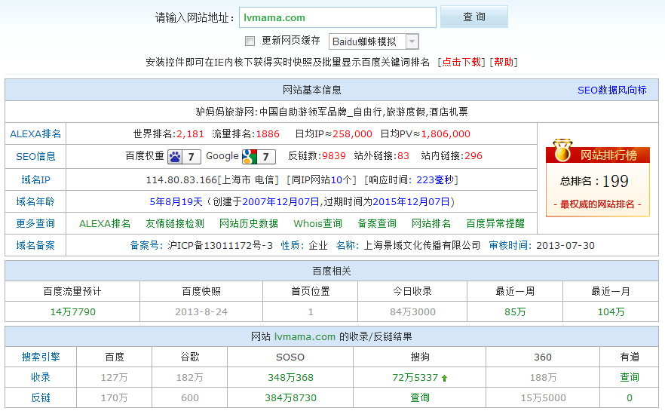
Task: Open the Baidu蜘蛛模拟 dropdown
Action: pos(374,41)
